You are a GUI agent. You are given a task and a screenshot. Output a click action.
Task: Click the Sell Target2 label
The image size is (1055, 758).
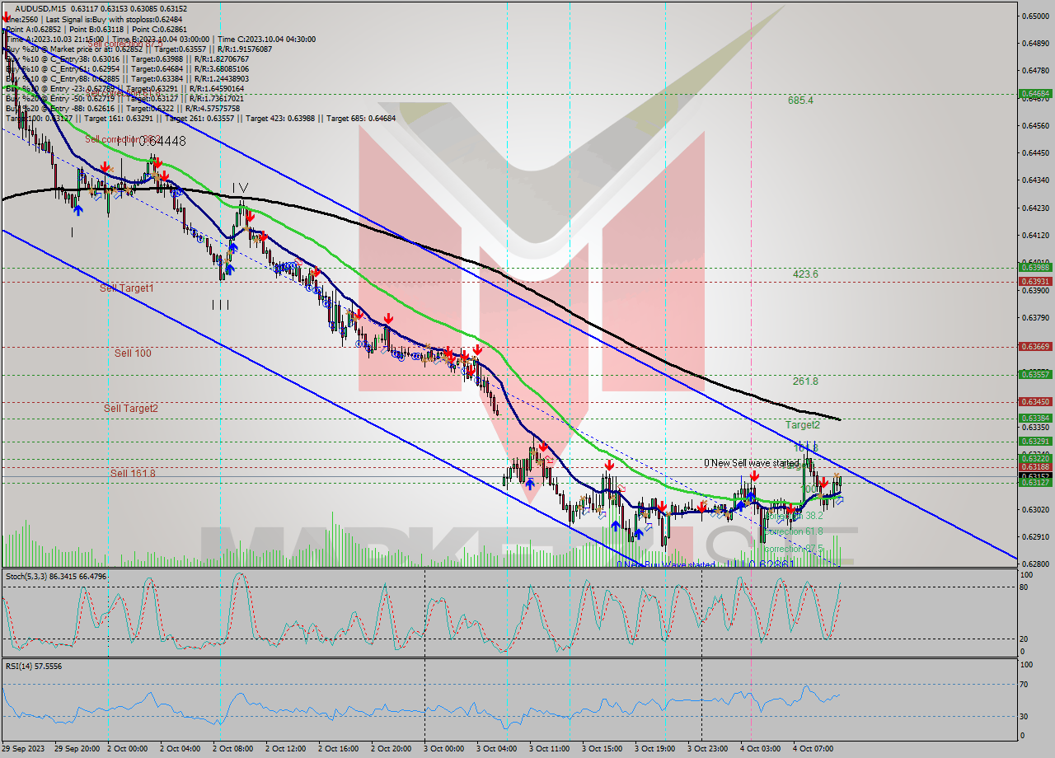click(x=131, y=409)
